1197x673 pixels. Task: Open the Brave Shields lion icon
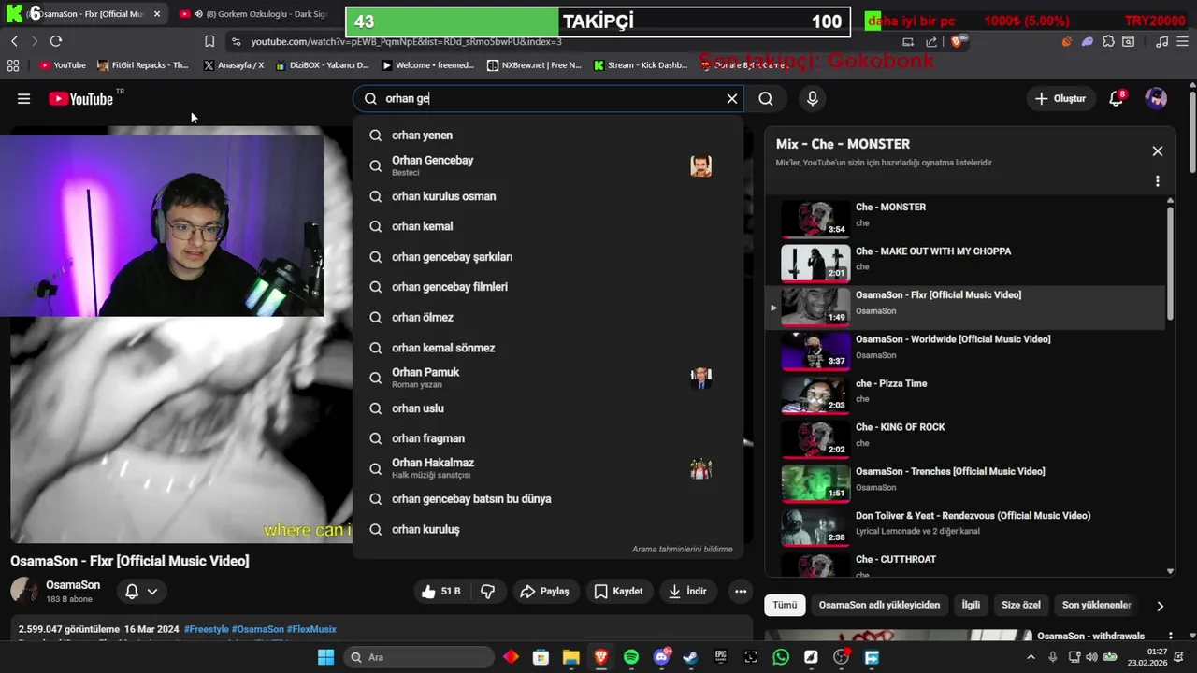click(957, 41)
